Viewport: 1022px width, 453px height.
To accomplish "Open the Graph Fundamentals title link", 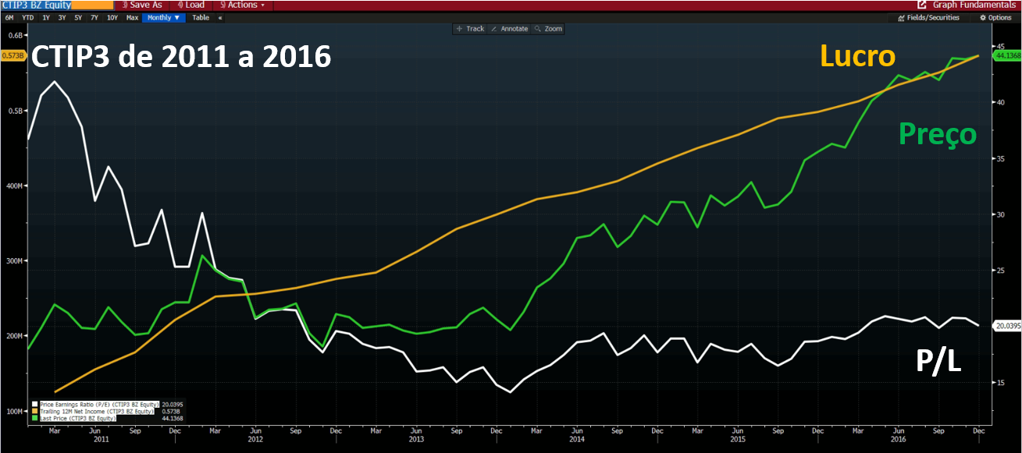I will (974, 5).
